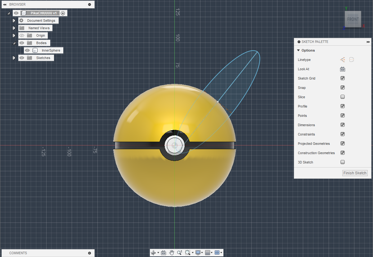
Task: Select the Centerline linetype icon
Action: (x=352, y=60)
